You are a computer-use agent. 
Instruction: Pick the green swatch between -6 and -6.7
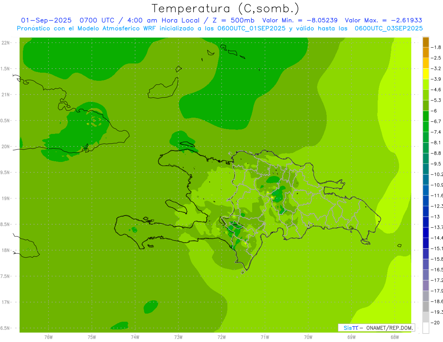[x=426, y=116]
